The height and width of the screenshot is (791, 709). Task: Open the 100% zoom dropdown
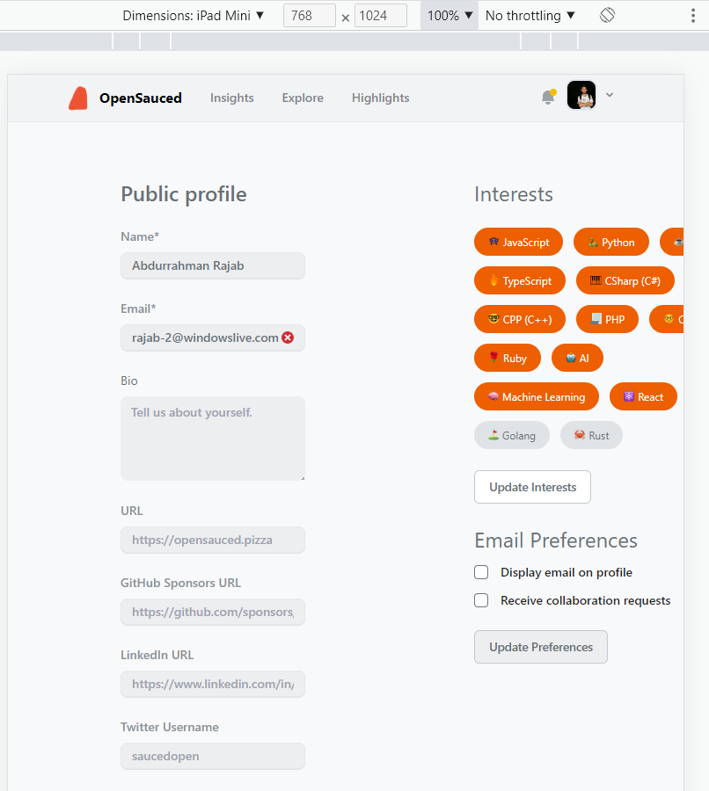(x=449, y=15)
